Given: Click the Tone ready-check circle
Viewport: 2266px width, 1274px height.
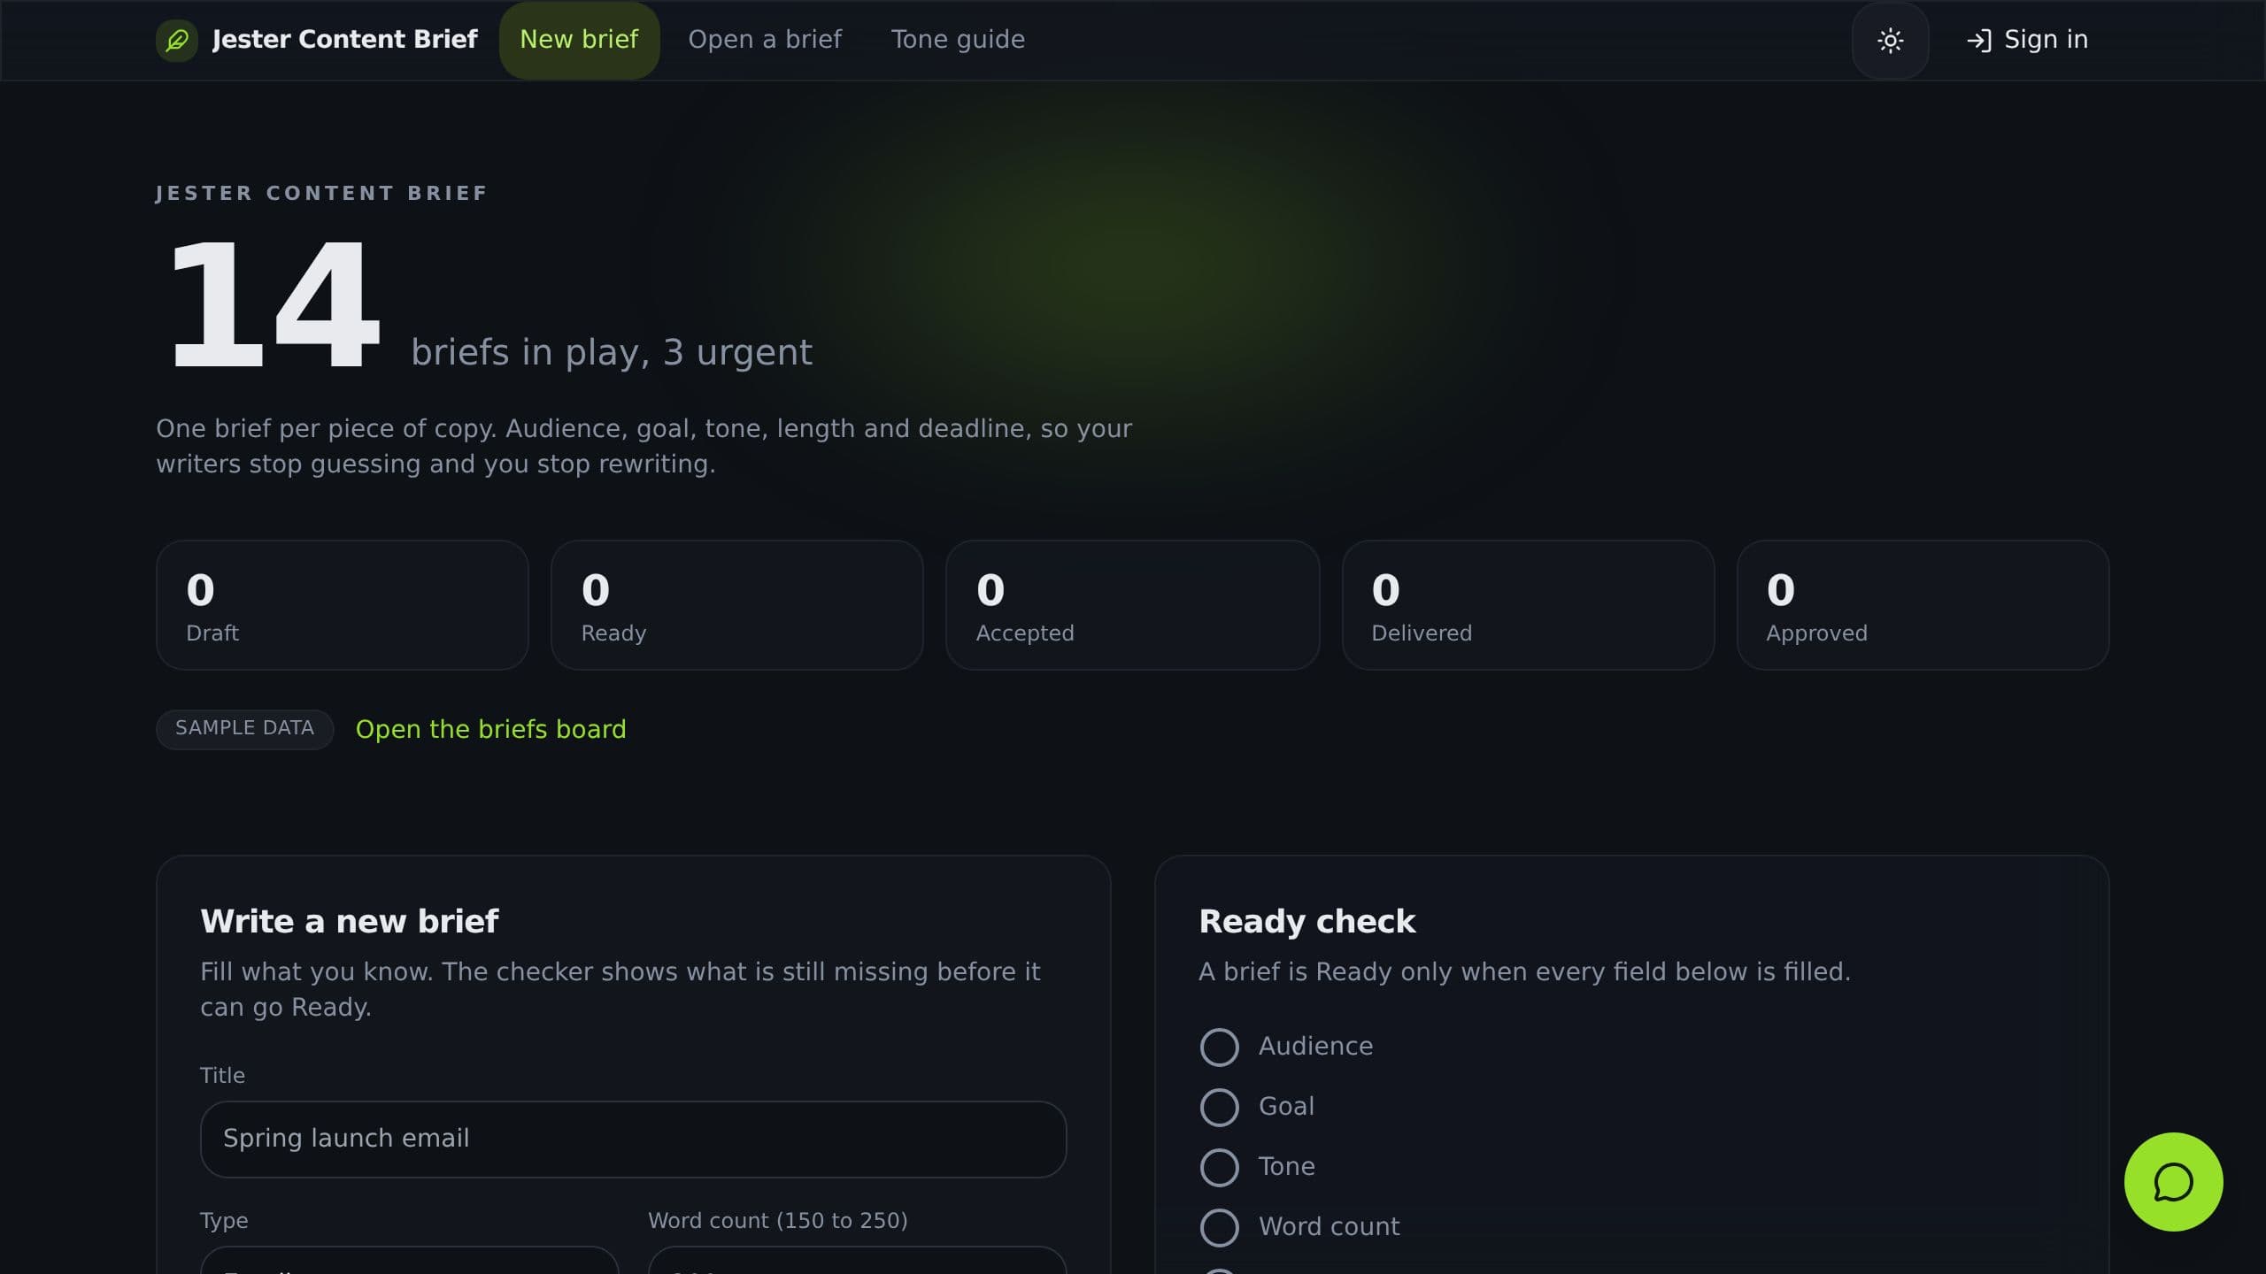Looking at the screenshot, I should tap(1219, 1167).
